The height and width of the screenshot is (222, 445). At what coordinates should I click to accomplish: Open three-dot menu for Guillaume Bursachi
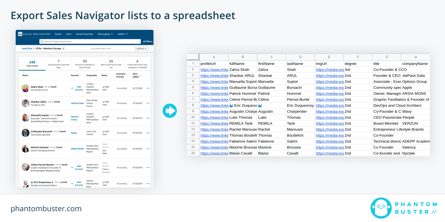pos(148,133)
